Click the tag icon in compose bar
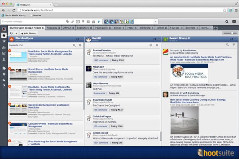Screen dimensions: 239x159 click(67, 21)
